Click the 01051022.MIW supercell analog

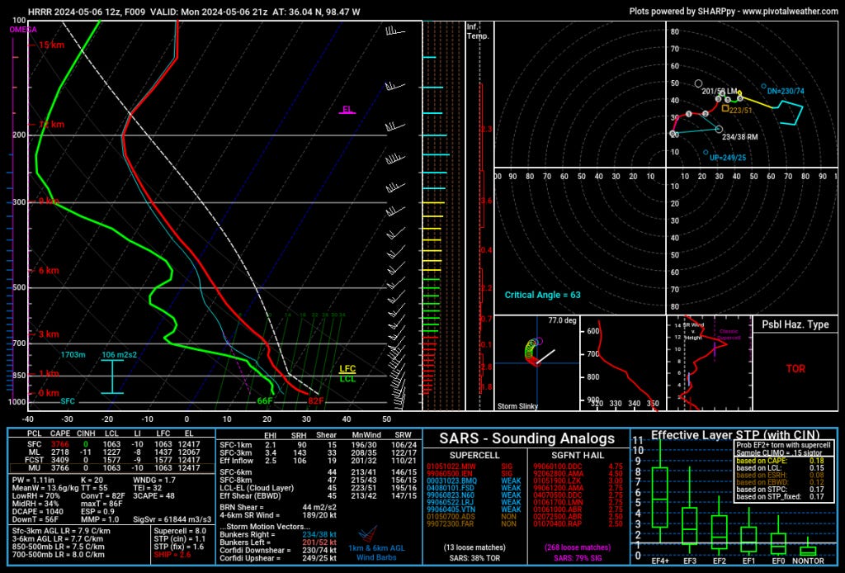coord(451,466)
